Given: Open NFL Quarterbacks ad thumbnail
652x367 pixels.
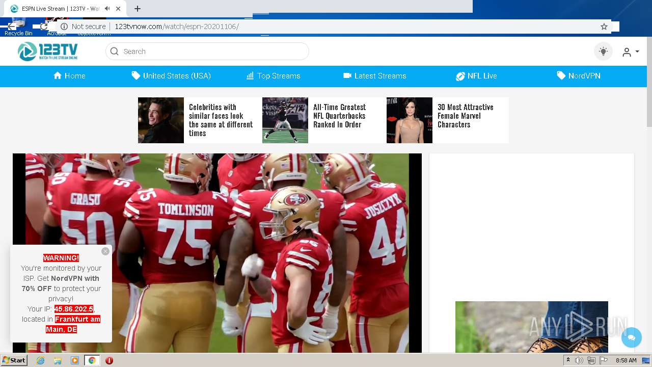Looking at the screenshot, I should tap(285, 120).
